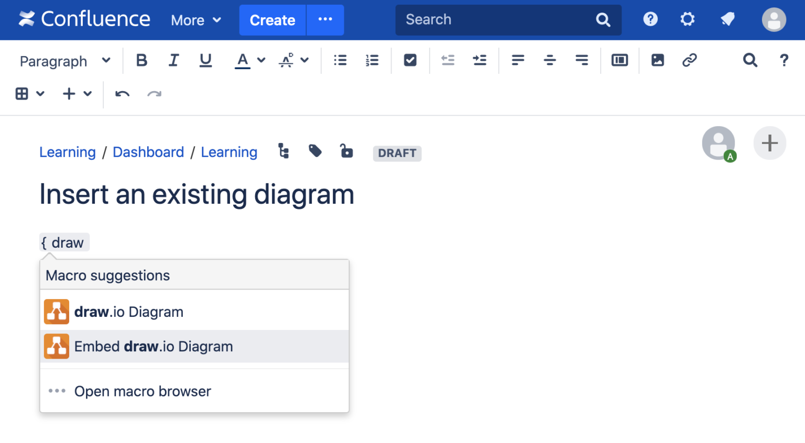The width and height of the screenshot is (805, 443).
Task: Click the undo arrow icon
Action: [122, 94]
